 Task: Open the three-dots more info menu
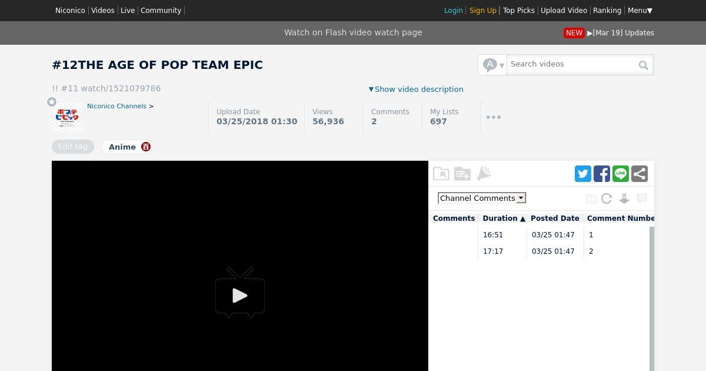click(494, 117)
